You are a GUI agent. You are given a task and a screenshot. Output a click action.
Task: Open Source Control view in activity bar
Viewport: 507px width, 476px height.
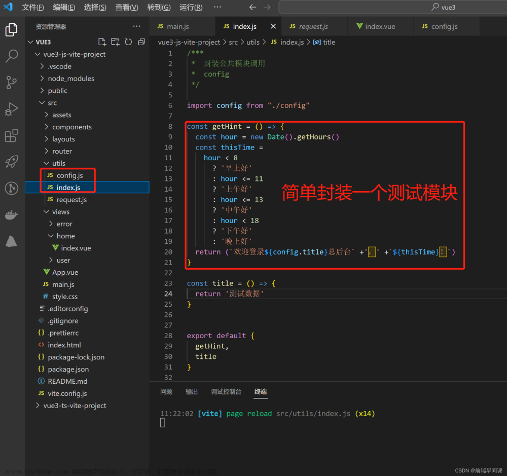pyautogui.click(x=12, y=83)
